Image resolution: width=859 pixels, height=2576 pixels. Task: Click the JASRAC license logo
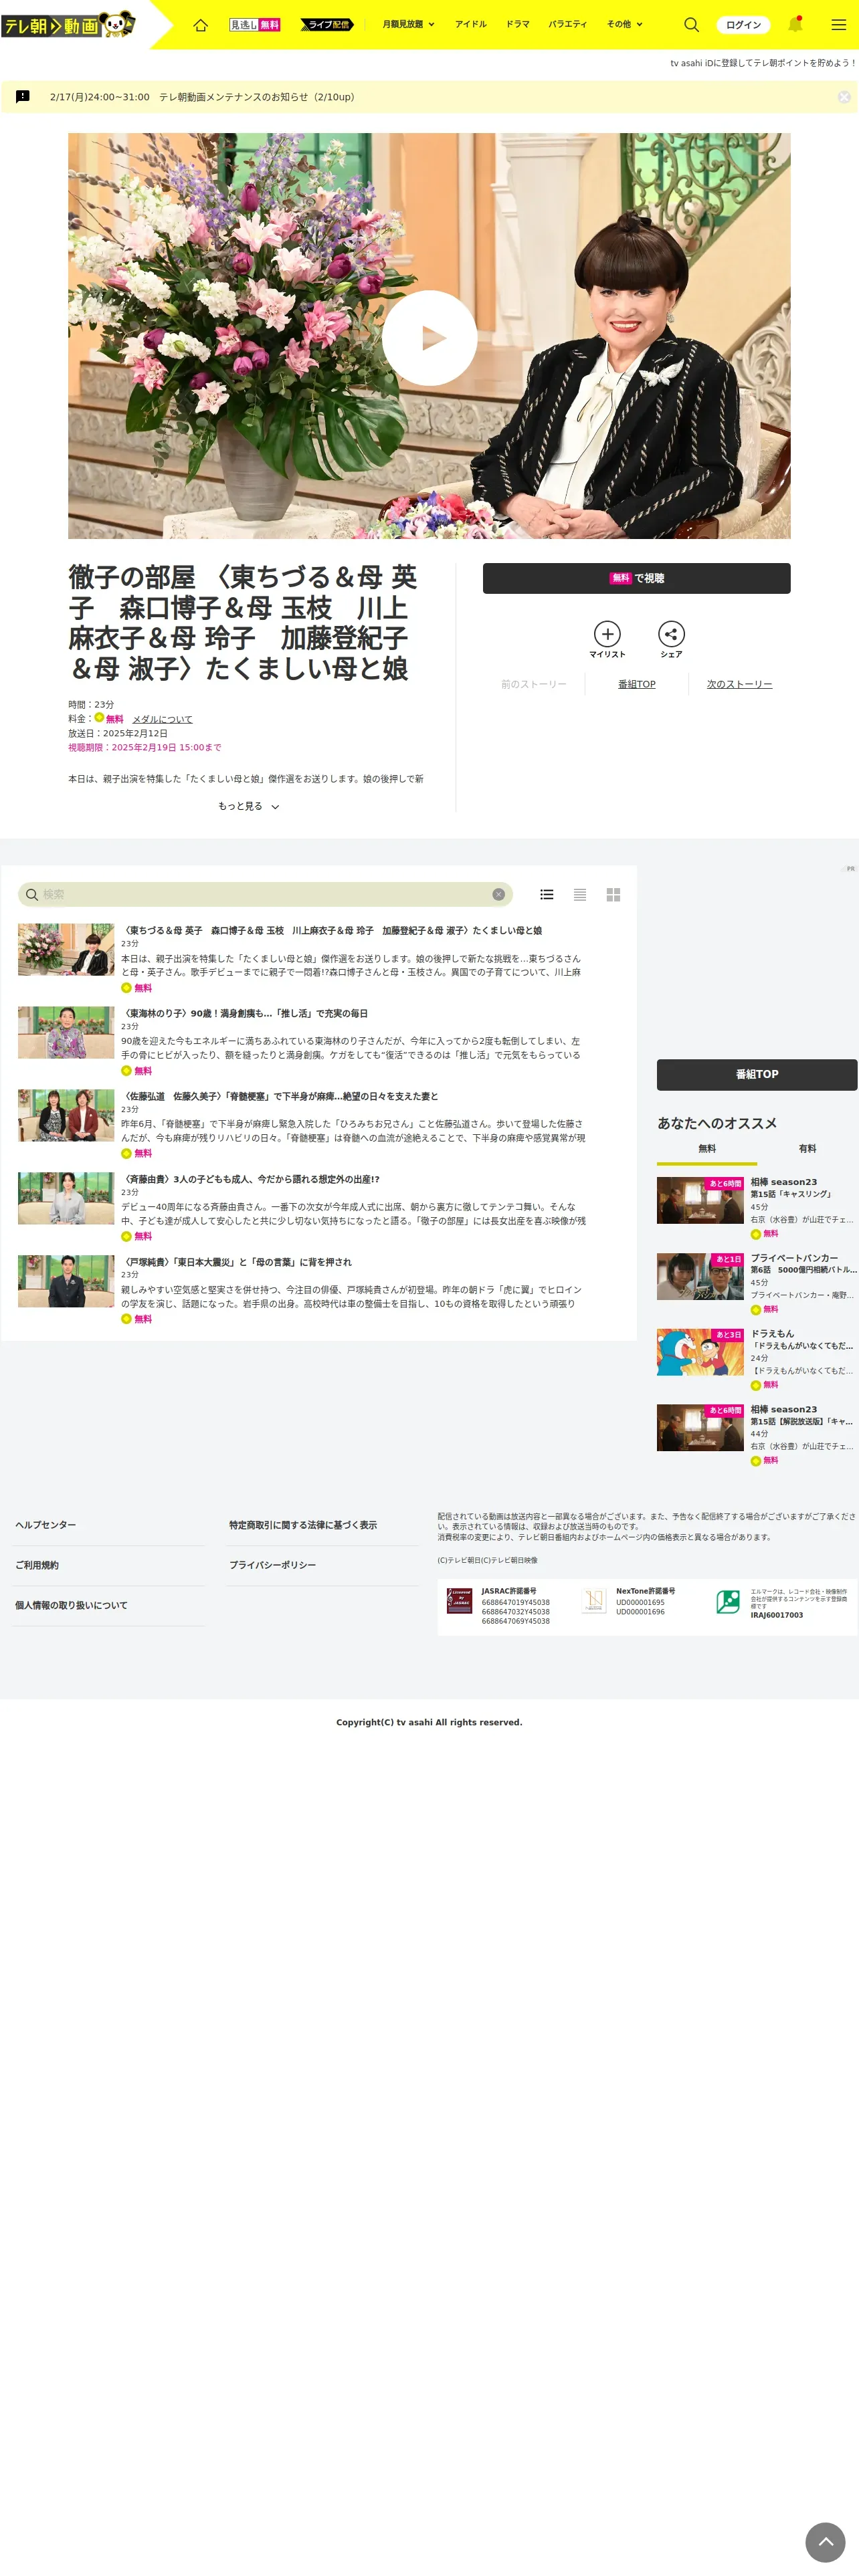tap(459, 1601)
